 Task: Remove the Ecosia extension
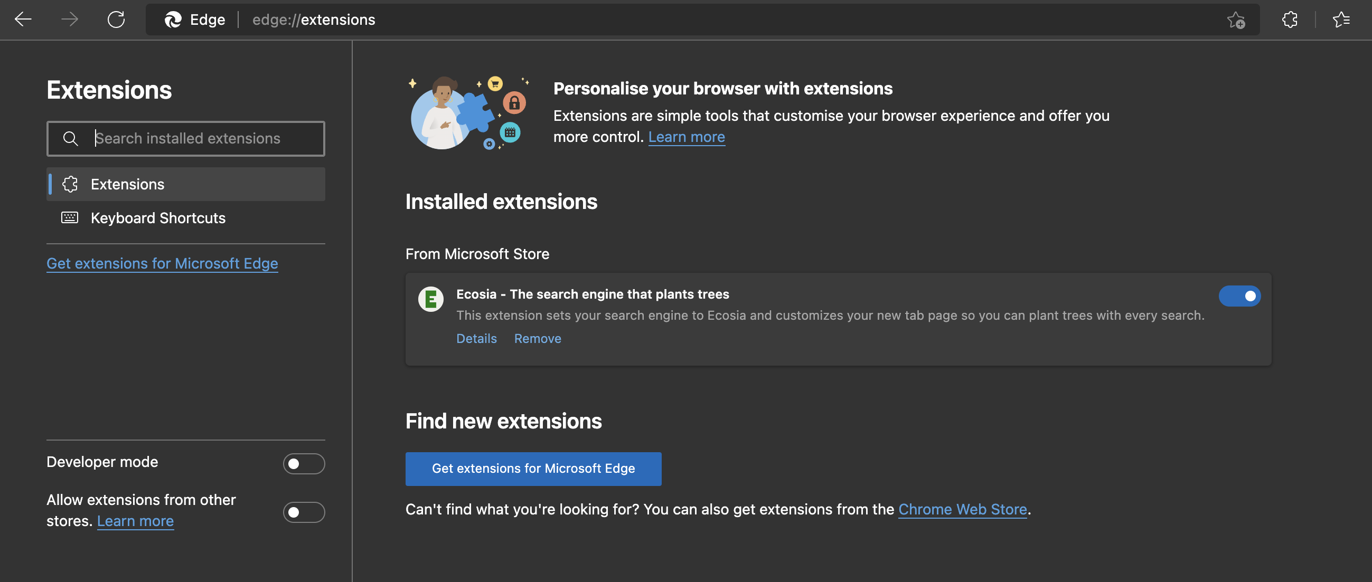[538, 338]
